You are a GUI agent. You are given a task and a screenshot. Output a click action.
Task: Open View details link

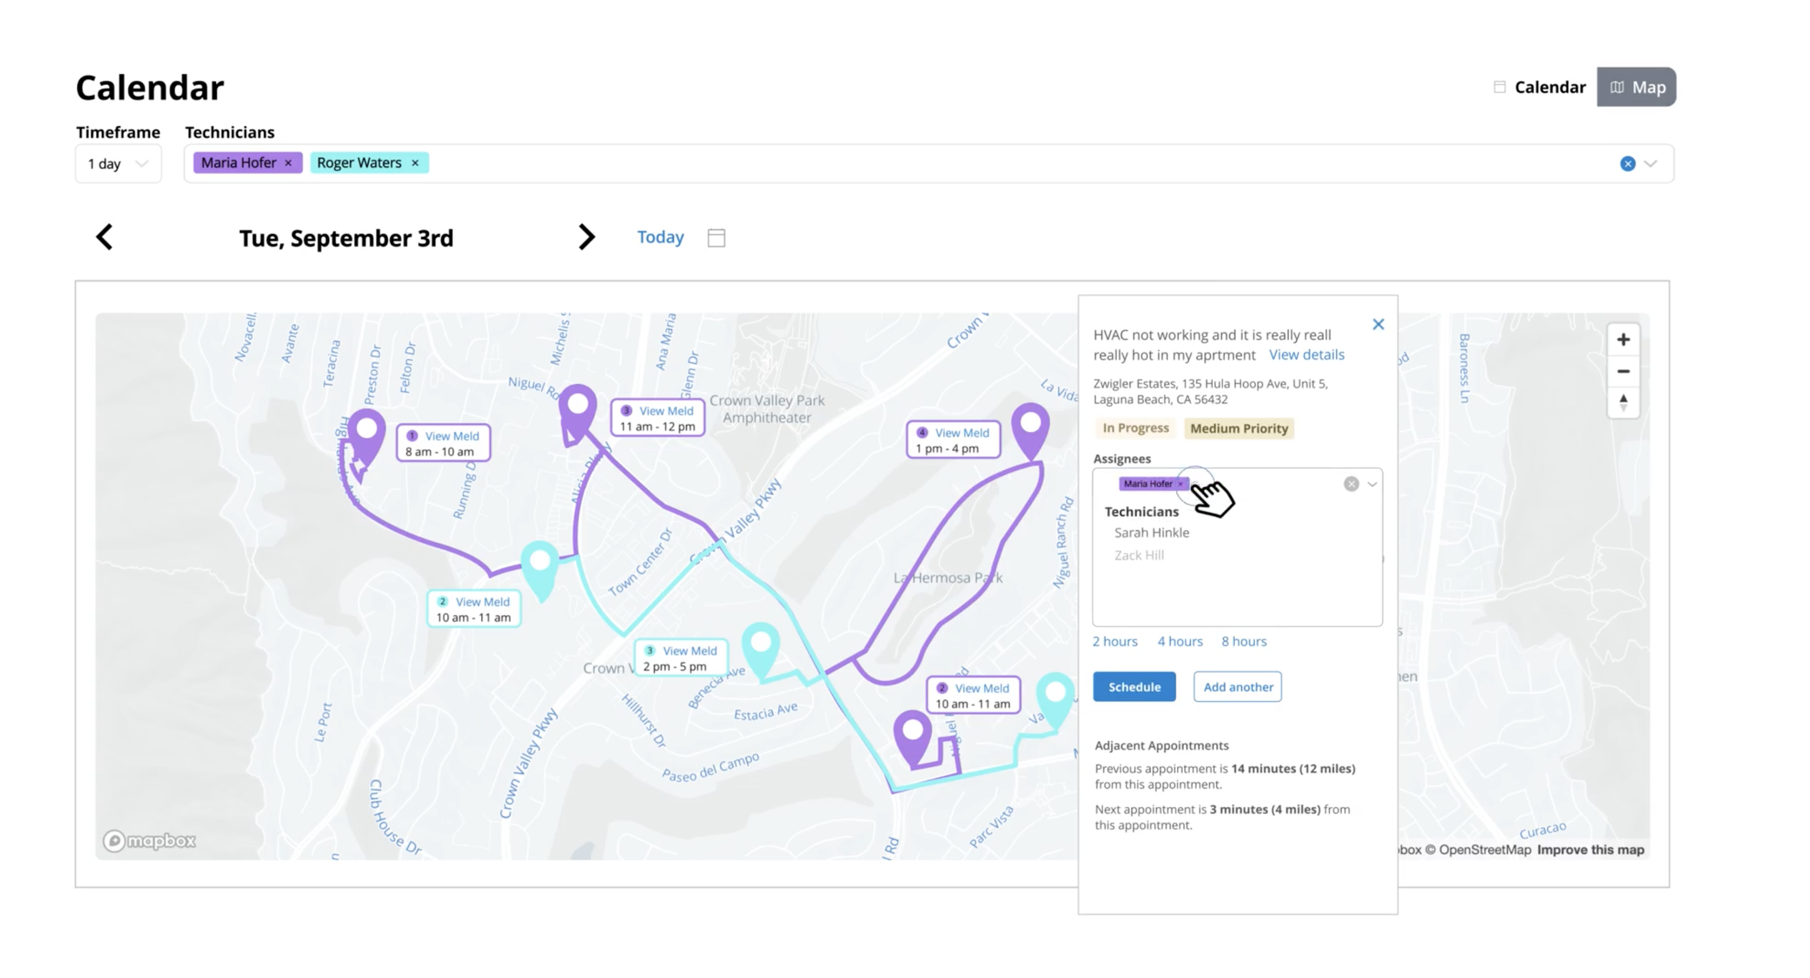tap(1306, 355)
